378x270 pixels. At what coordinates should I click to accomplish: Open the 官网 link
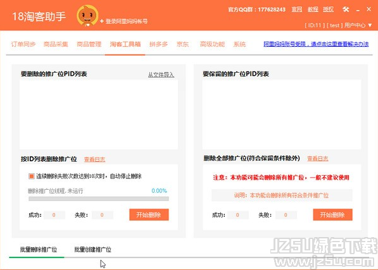click(297, 9)
